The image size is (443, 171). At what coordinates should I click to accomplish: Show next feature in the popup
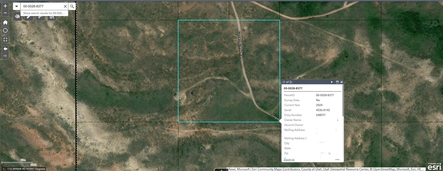click(x=332, y=82)
